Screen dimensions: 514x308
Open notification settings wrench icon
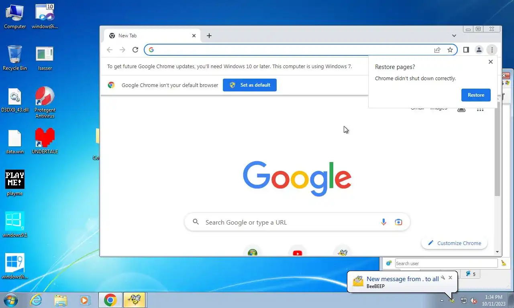point(443,278)
